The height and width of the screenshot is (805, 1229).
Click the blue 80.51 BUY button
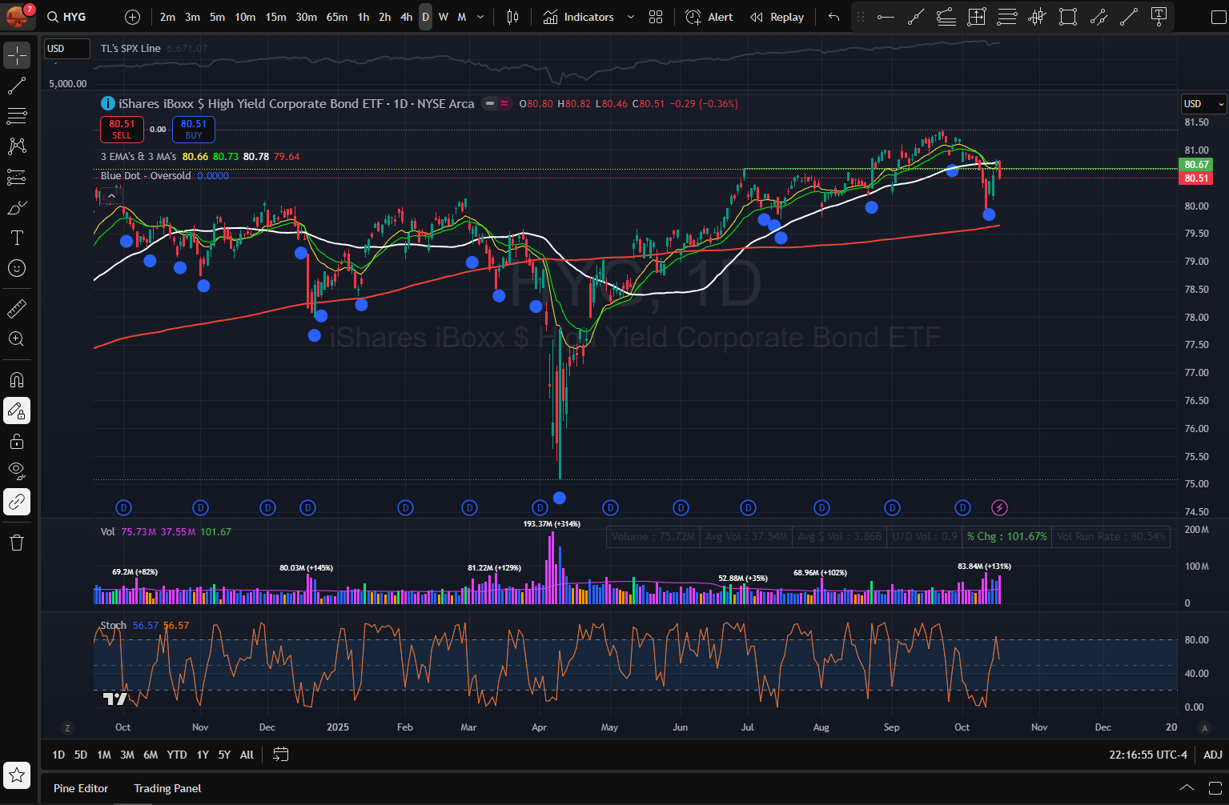194,129
